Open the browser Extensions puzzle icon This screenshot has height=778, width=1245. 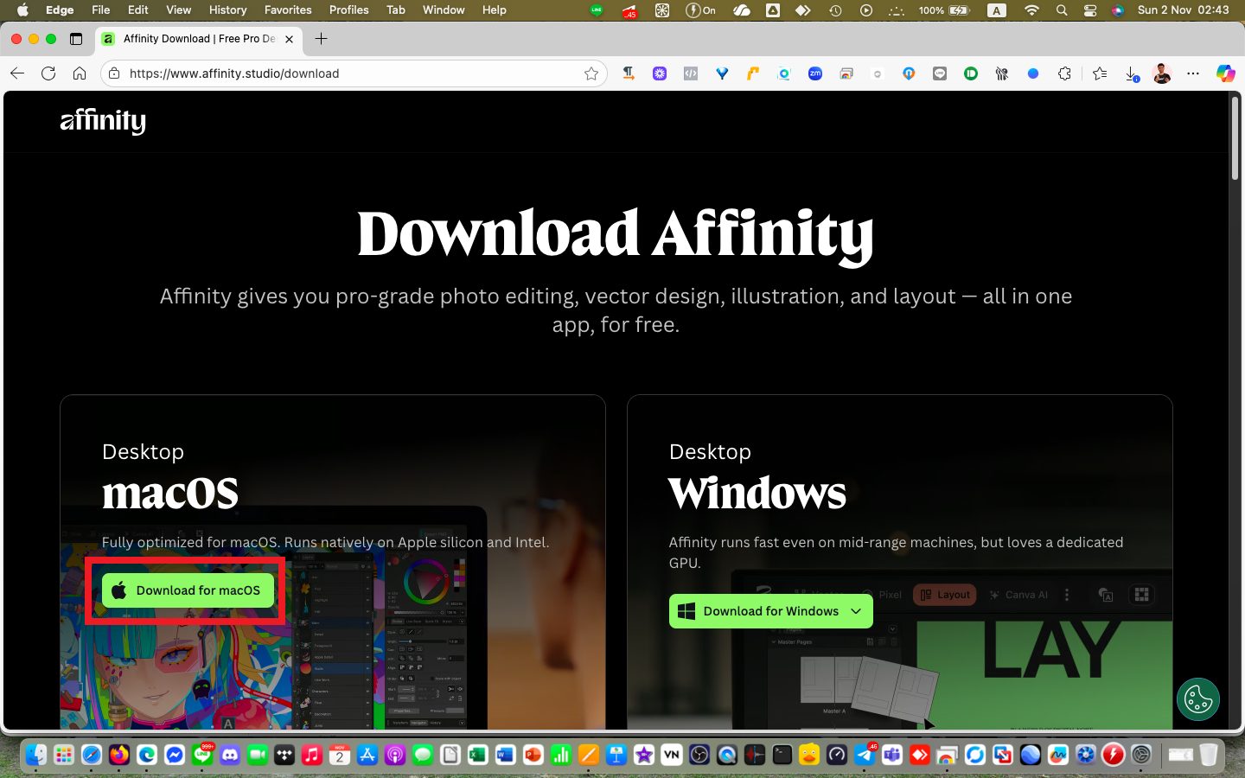point(1064,73)
